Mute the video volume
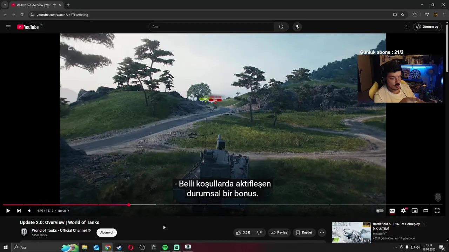This screenshot has width=449, height=252. pyautogui.click(x=29, y=211)
